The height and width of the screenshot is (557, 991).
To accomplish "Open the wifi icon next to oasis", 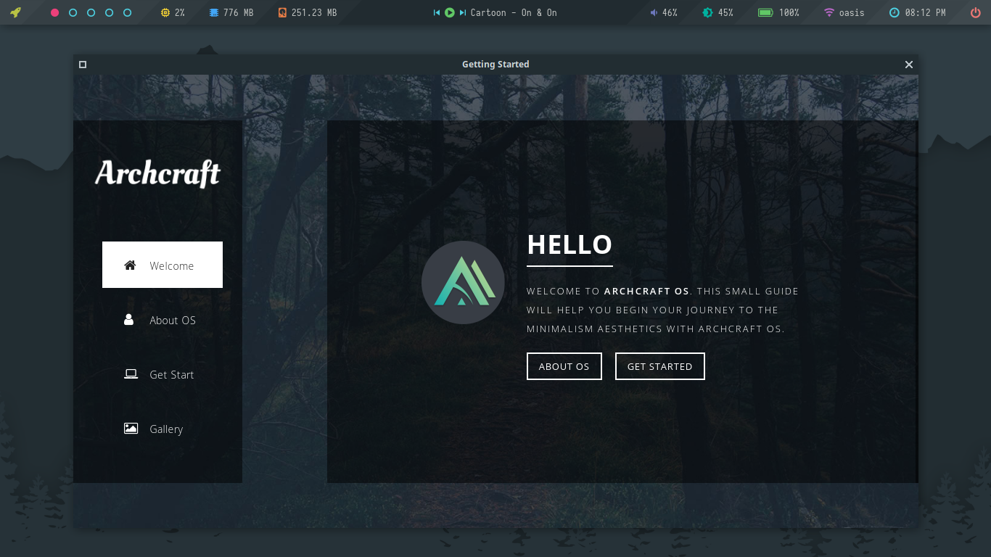I will click(x=829, y=13).
